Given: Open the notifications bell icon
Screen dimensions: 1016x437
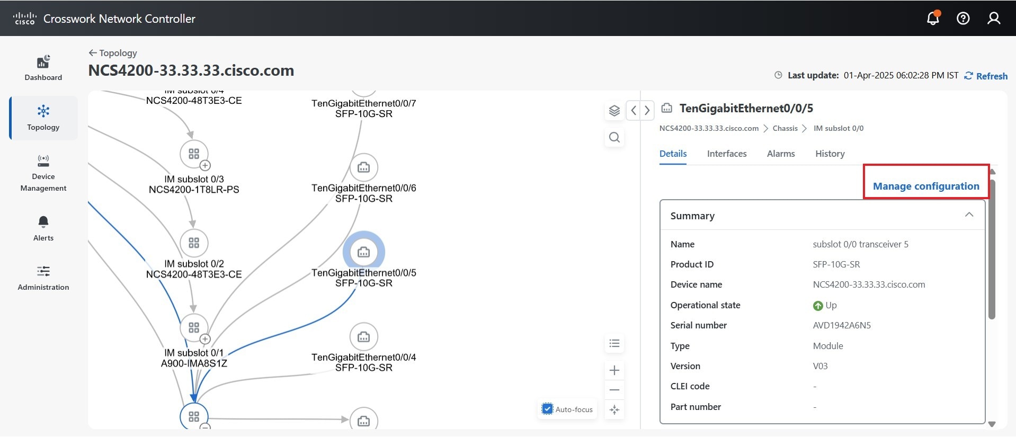Looking at the screenshot, I should (x=933, y=18).
